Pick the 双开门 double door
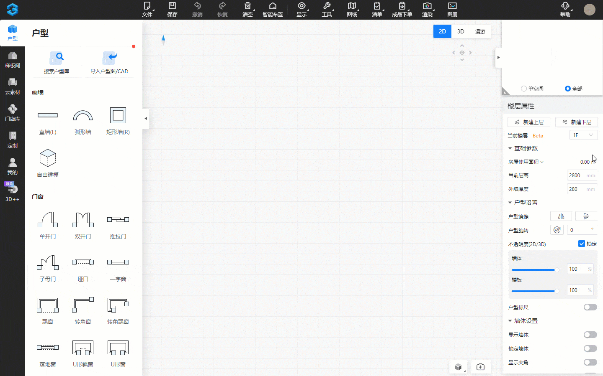This screenshot has height=376, width=603. pyautogui.click(x=83, y=226)
